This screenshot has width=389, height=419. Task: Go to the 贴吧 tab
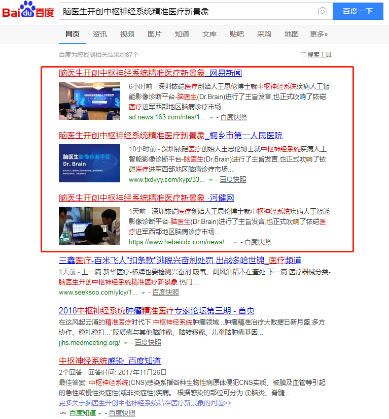pyautogui.click(x=237, y=34)
